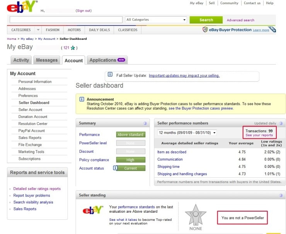The height and width of the screenshot is (234, 286).
Task: Open the Summary panel help icon
Action: coord(145,123)
